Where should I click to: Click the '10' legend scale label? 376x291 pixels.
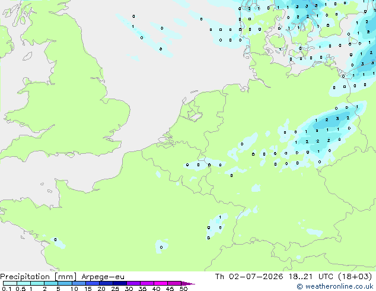pos(74,289)
